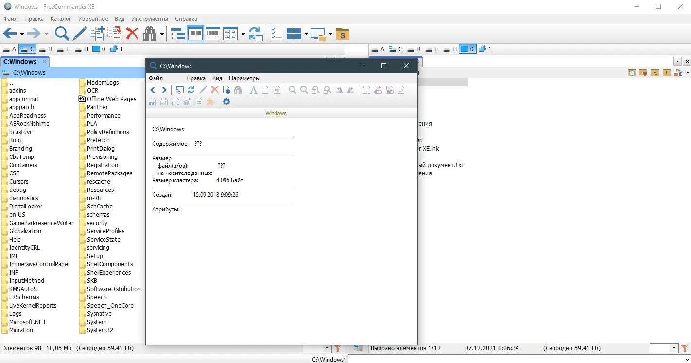Open the back history dropdown arrow
691x363 pixels.
pyautogui.click(x=21, y=34)
